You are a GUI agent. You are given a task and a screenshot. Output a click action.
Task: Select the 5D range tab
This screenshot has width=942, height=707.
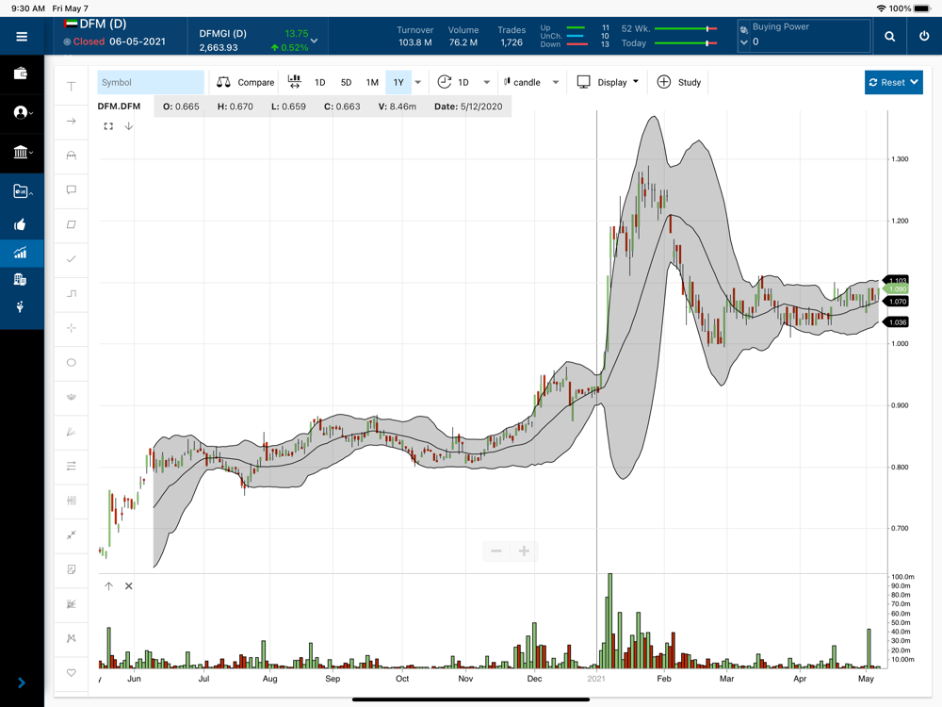tap(346, 82)
